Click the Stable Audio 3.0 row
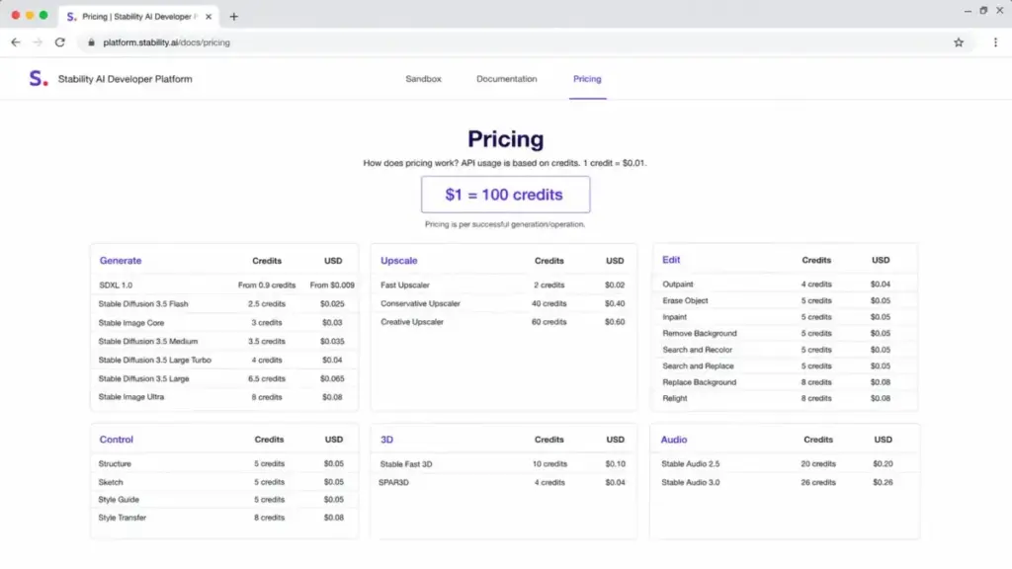 tap(785, 482)
